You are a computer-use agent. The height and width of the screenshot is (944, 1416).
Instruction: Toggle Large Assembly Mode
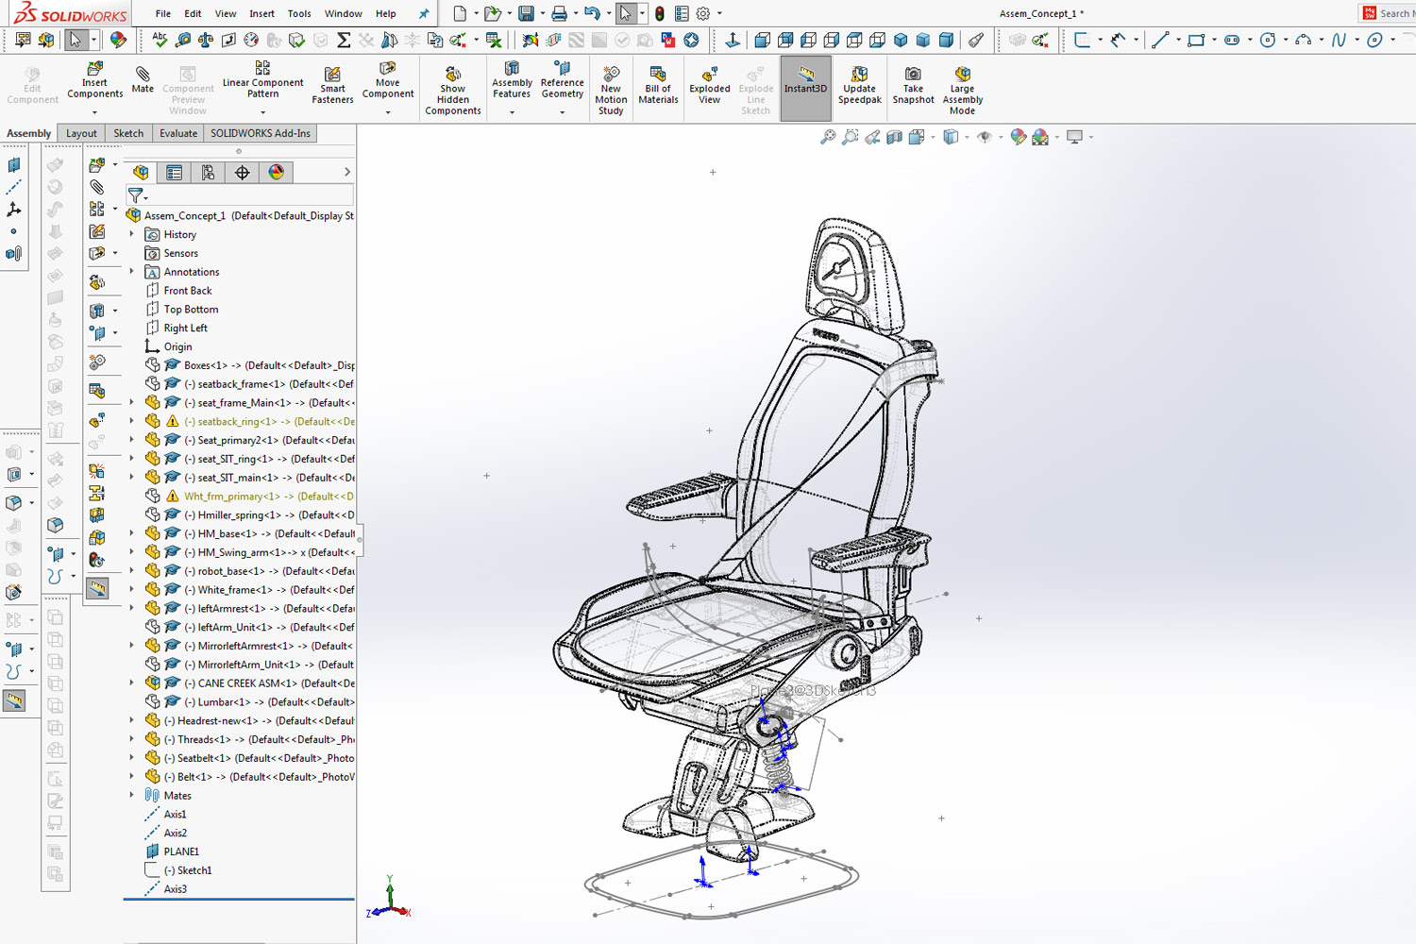coord(962,89)
